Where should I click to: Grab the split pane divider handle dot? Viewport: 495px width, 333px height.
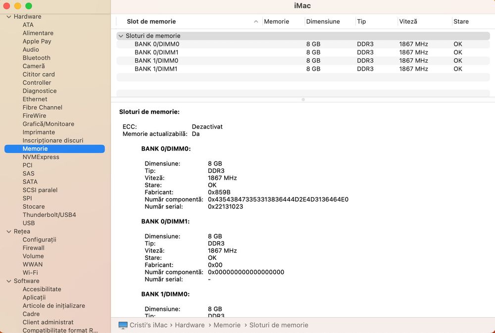(x=303, y=99)
